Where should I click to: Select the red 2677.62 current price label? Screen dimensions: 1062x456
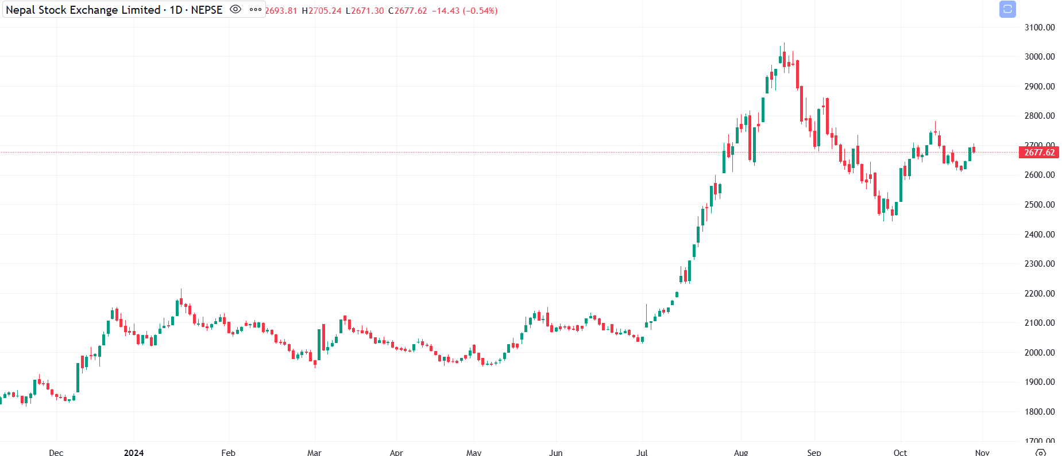click(1040, 152)
